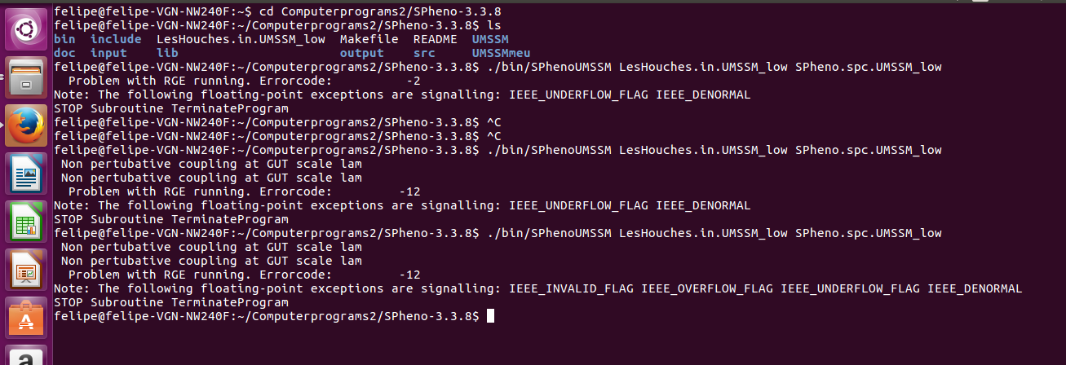Launch Firefox web browser
Screen dimensions: 1066x365
[25, 125]
